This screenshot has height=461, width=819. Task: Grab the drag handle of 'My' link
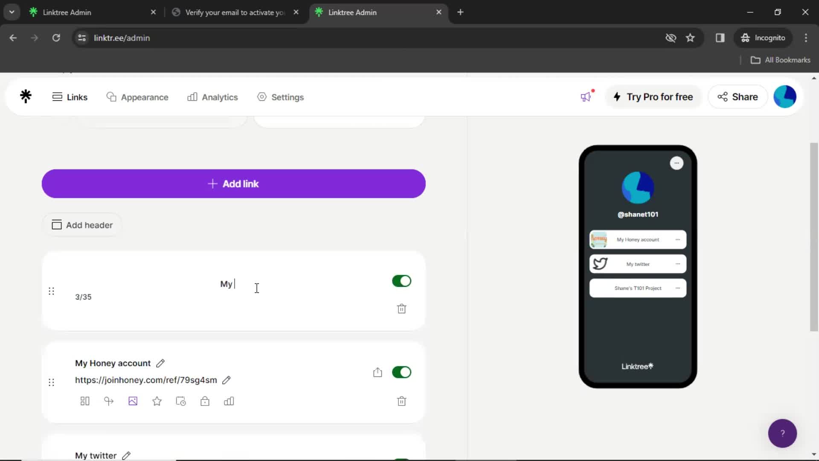pyautogui.click(x=52, y=291)
